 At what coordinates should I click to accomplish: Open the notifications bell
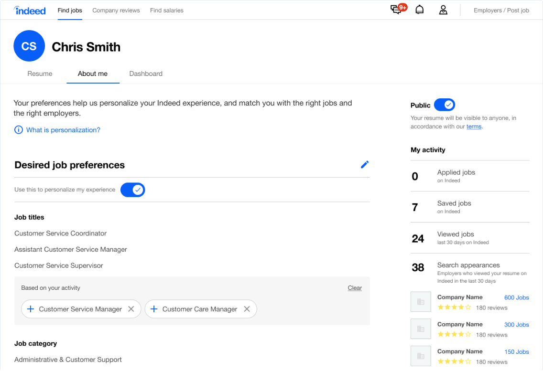419,10
